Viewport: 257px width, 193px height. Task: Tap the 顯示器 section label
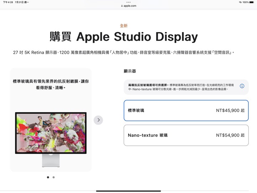click(130, 71)
